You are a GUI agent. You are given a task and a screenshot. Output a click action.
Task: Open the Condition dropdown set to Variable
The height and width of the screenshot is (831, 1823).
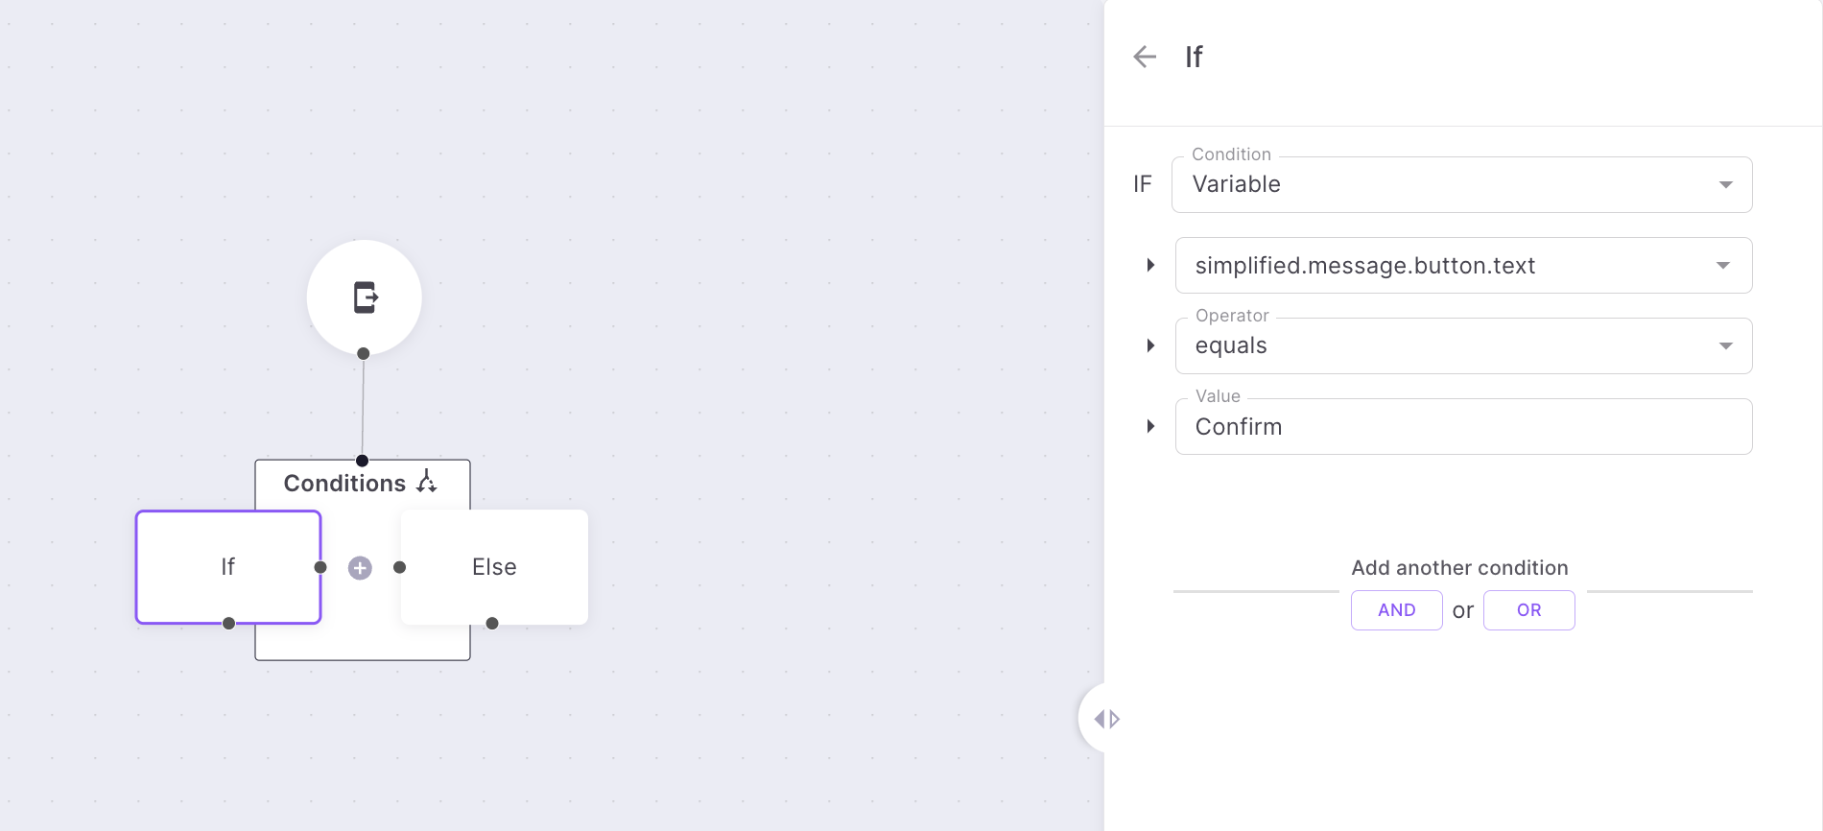[x=1461, y=184]
